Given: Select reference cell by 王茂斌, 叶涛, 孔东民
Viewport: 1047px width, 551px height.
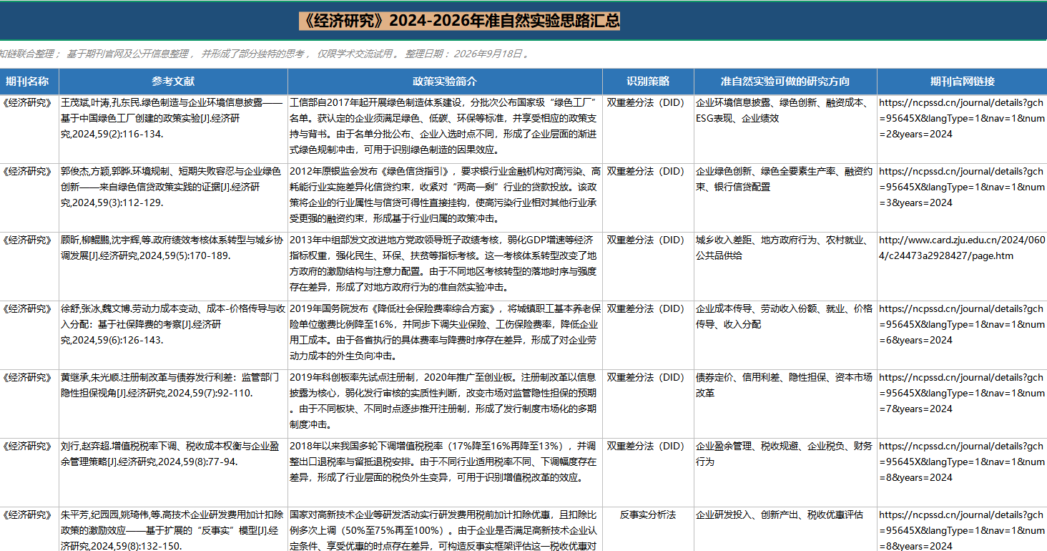Looking at the screenshot, I should click(173, 129).
